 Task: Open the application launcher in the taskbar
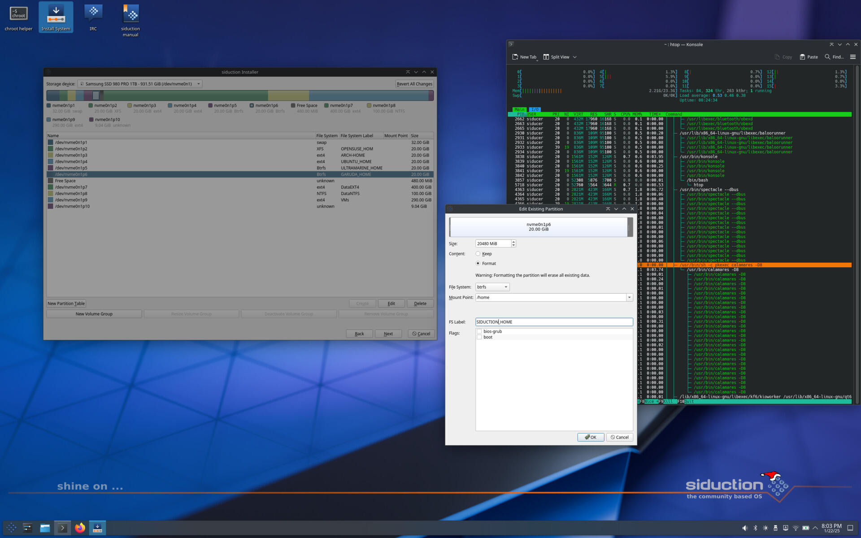(x=12, y=528)
